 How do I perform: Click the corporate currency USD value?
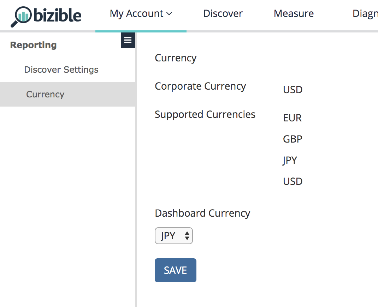pyautogui.click(x=293, y=90)
